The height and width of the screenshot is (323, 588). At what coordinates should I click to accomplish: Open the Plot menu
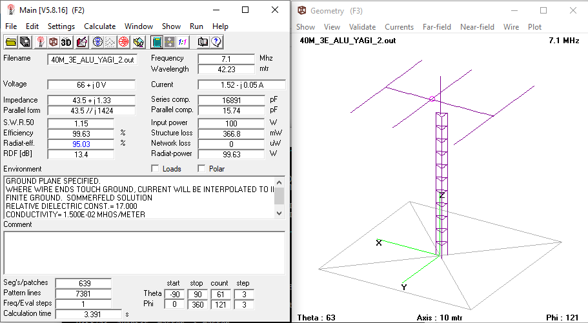click(x=534, y=27)
